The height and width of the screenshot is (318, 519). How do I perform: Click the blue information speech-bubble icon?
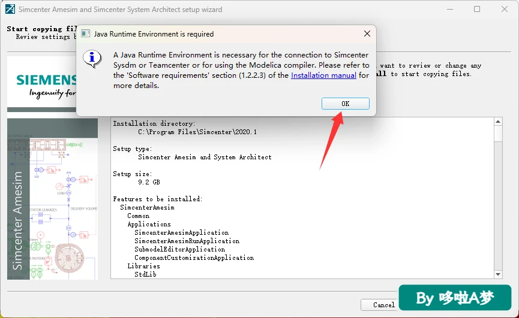[x=92, y=59]
